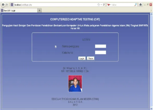Click the Nama pengguna input field
Image resolution: width=154 pixels, height=110 pixels.
tap(100, 46)
